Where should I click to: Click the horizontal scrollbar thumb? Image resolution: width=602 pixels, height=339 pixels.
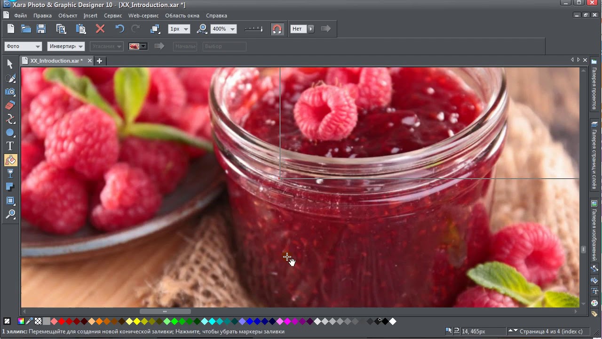coord(165,311)
